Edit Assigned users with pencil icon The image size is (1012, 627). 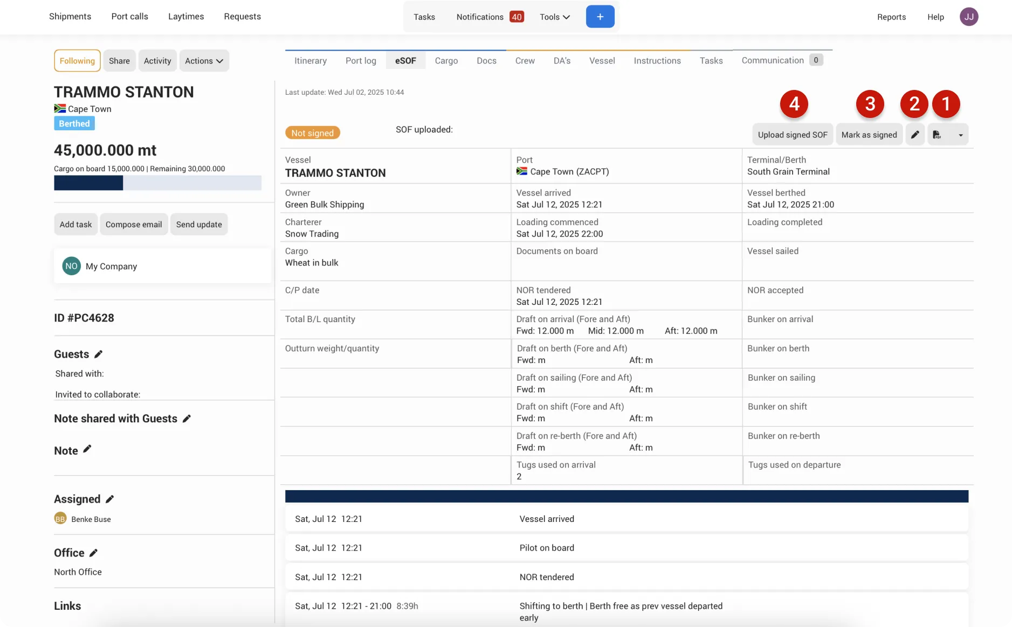[x=109, y=499]
